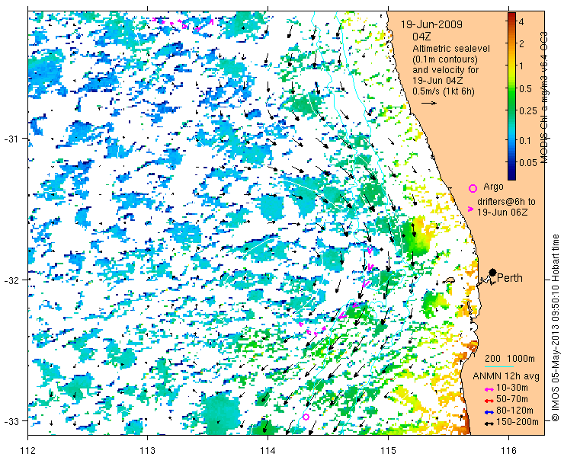Click the 0.5m/s velocity reference arrow
The image size is (564, 457).
click(429, 103)
